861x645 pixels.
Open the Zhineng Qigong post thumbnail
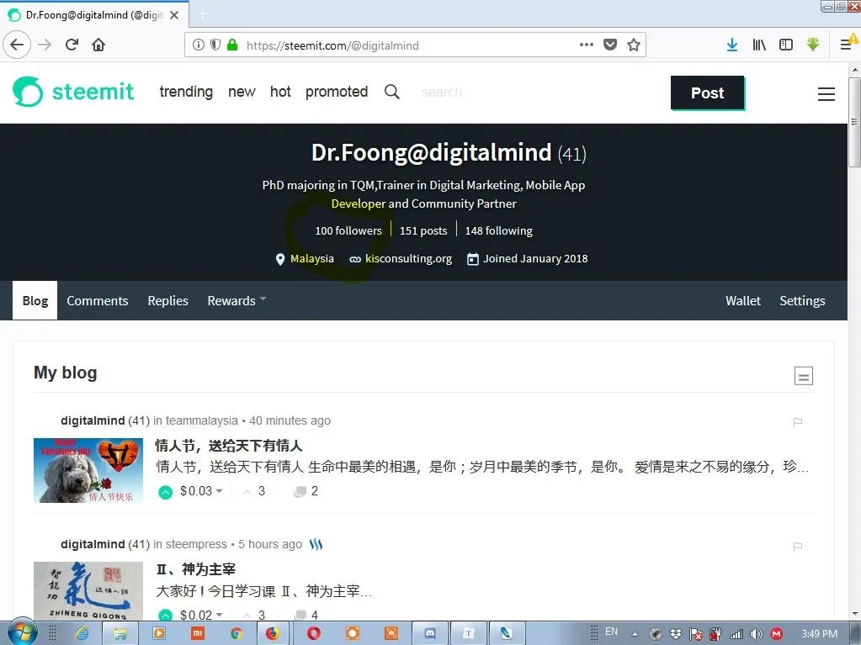88,590
